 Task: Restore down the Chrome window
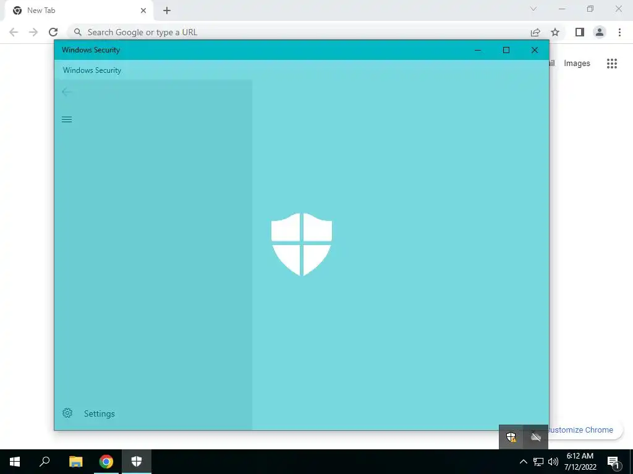pyautogui.click(x=590, y=9)
